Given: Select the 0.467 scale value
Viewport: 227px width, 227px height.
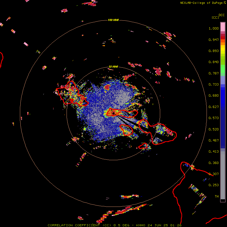Looking at the screenshot, I should [x=214, y=140].
